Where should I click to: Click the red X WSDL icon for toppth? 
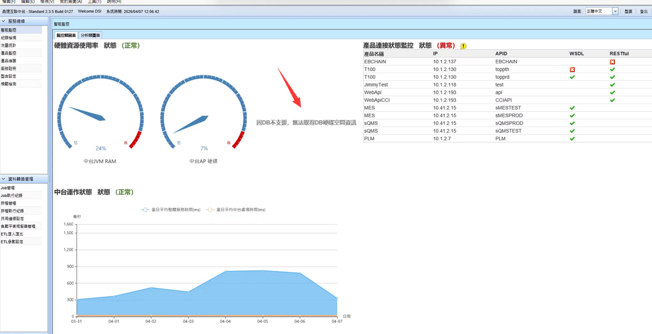pos(572,70)
